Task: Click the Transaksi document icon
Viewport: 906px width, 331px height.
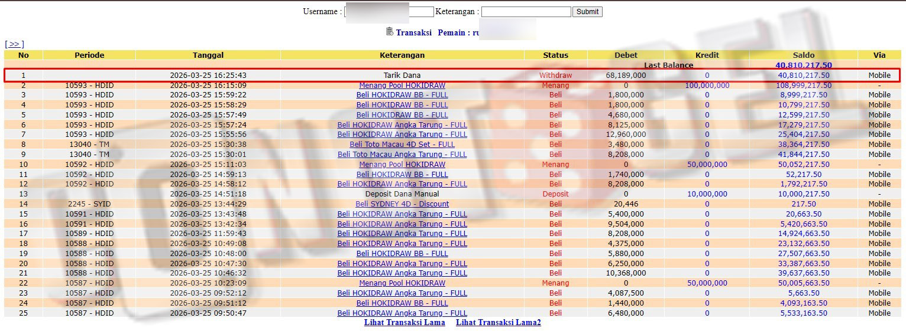Action: click(389, 32)
